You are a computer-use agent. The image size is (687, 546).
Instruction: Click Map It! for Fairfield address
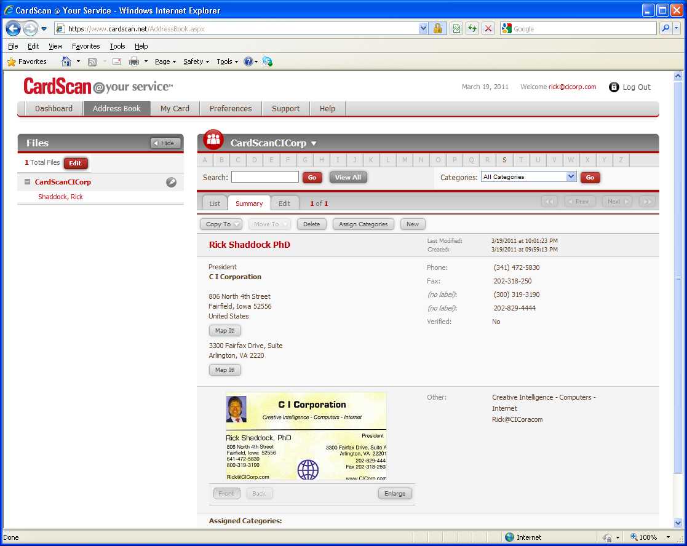[x=224, y=331]
